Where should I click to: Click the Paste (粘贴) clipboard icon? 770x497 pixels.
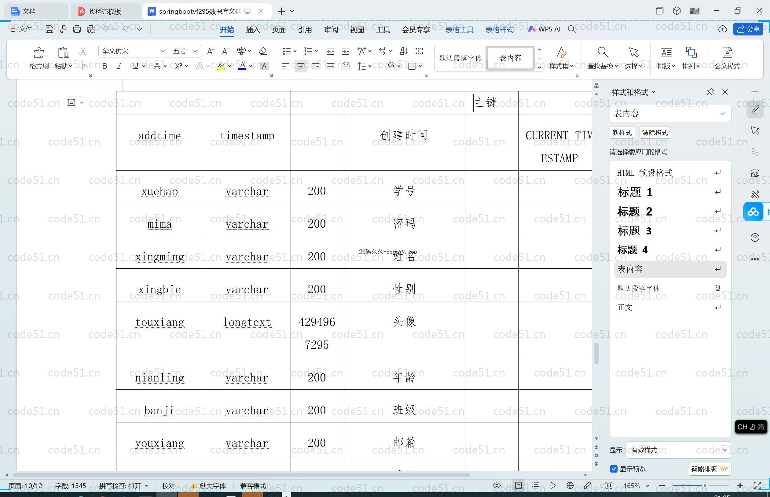click(63, 52)
